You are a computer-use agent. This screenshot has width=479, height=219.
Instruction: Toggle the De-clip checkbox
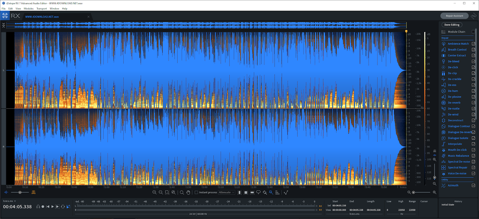[x=473, y=73]
